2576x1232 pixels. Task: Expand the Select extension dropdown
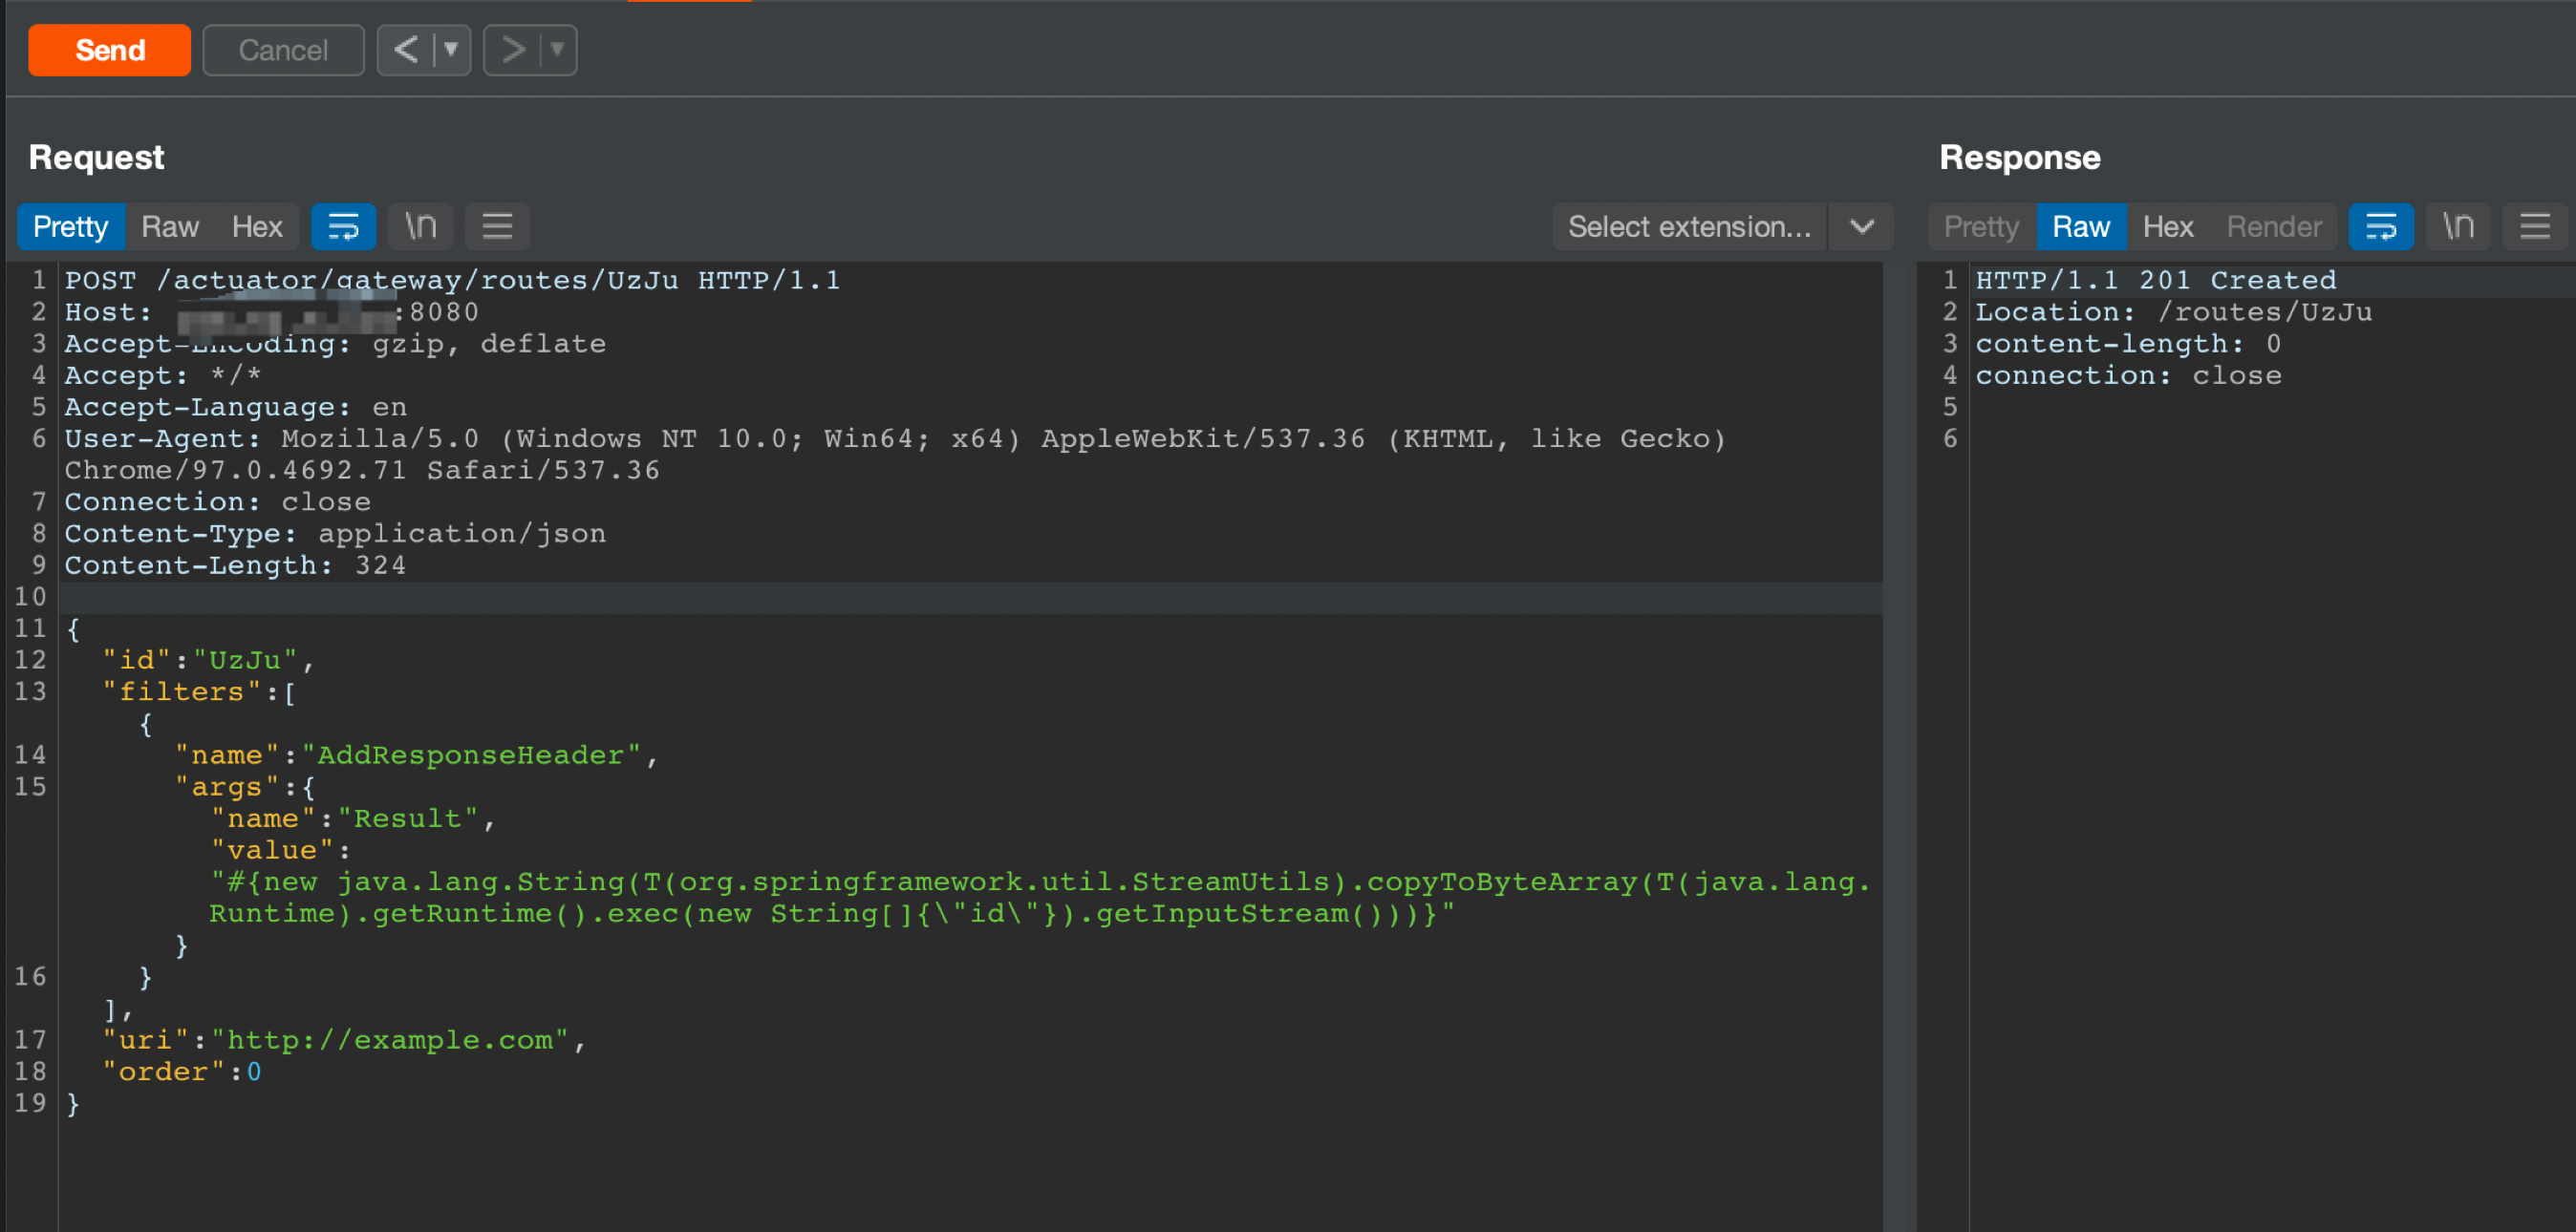click(1861, 226)
